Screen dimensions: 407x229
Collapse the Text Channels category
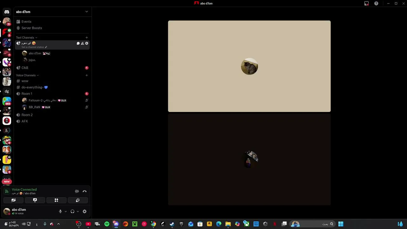click(27, 38)
